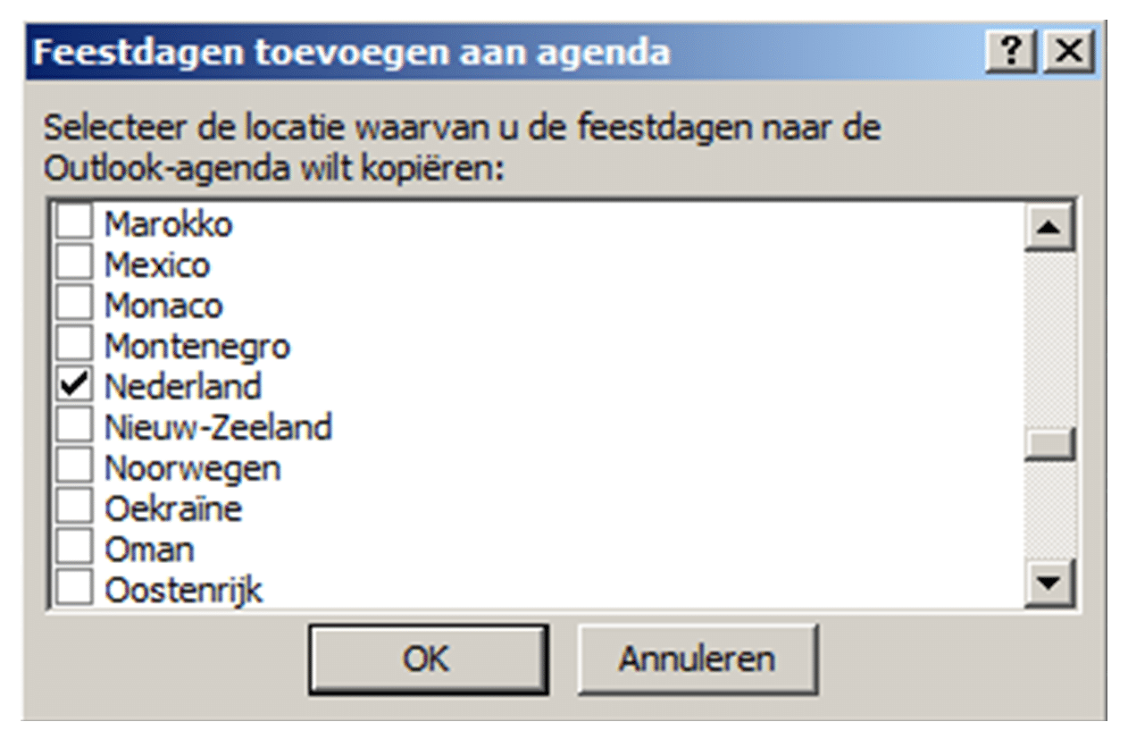Uncheck the Nederland checkbox
This screenshot has width=1128, height=739.
click(x=75, y=386)
